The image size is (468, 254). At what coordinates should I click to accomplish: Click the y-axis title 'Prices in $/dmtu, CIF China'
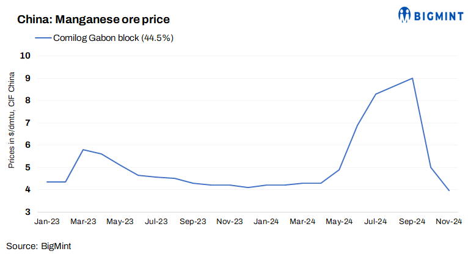pos(11,120)
